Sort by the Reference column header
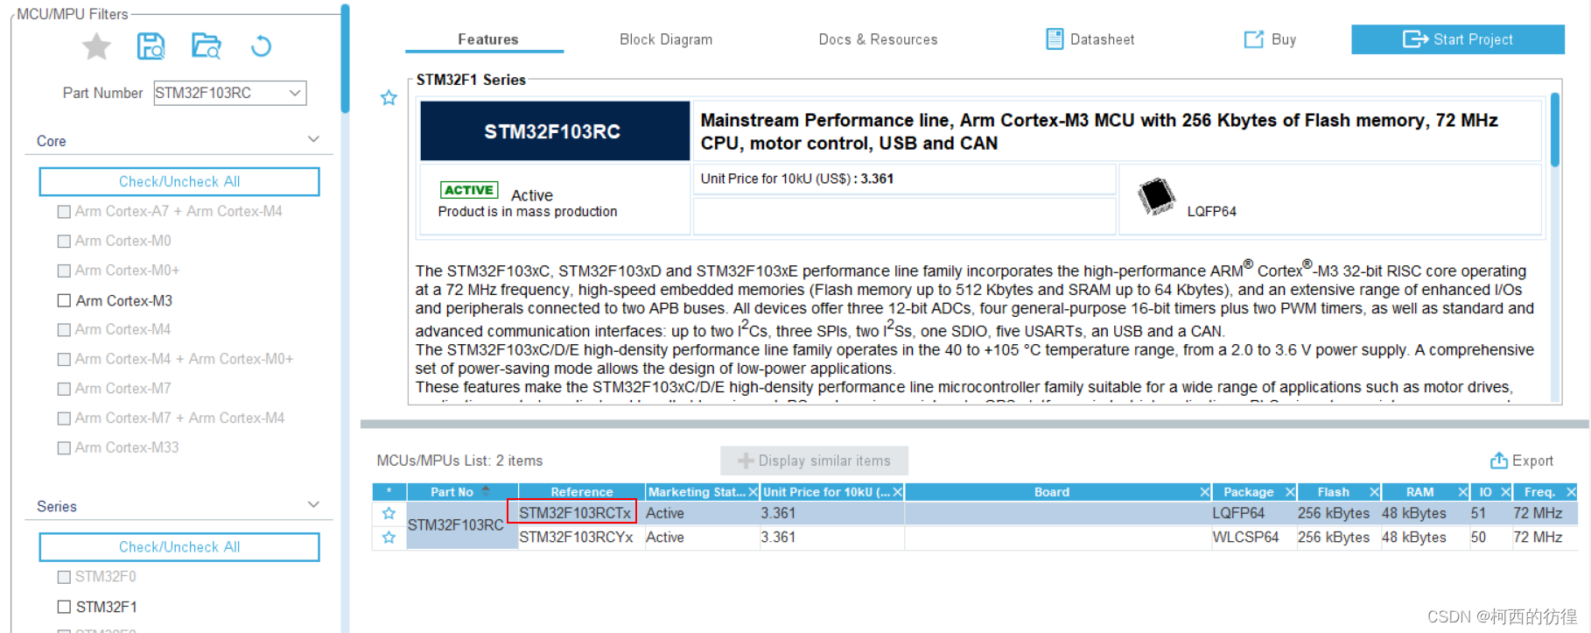The width and height of the screenshot is (1591, 633). [x=582, y=492]
